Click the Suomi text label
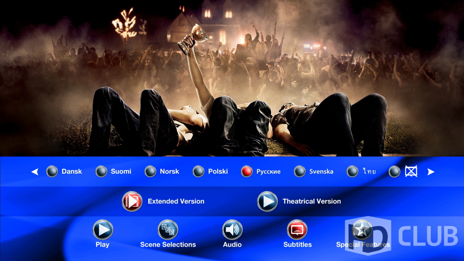Viewport: 464px width, 261px height. 121,171
